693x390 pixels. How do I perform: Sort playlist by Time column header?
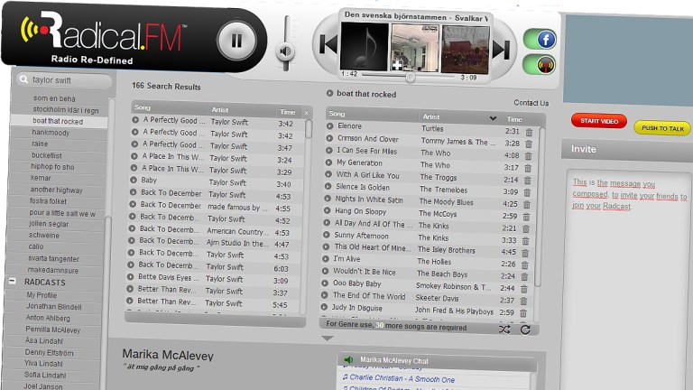click(x=514, y=119)
